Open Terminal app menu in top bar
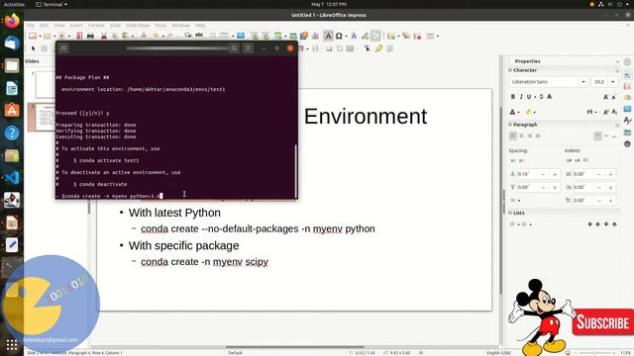The height and width of the screenshot is (356, 634). click(52, 4)
